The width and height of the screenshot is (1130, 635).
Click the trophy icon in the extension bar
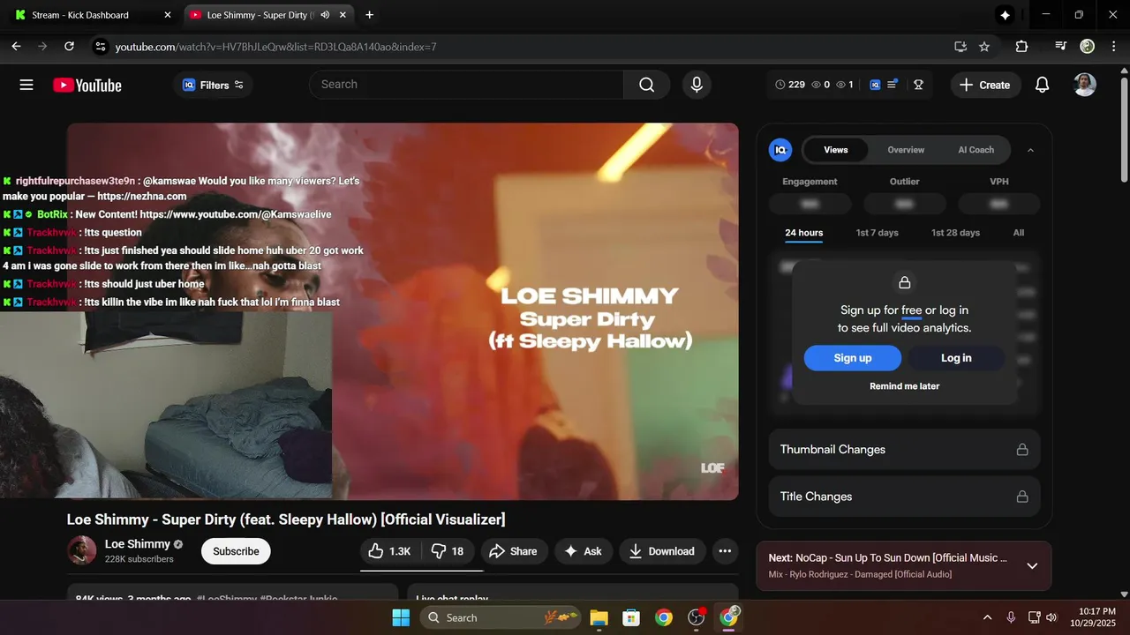[918, 85]
